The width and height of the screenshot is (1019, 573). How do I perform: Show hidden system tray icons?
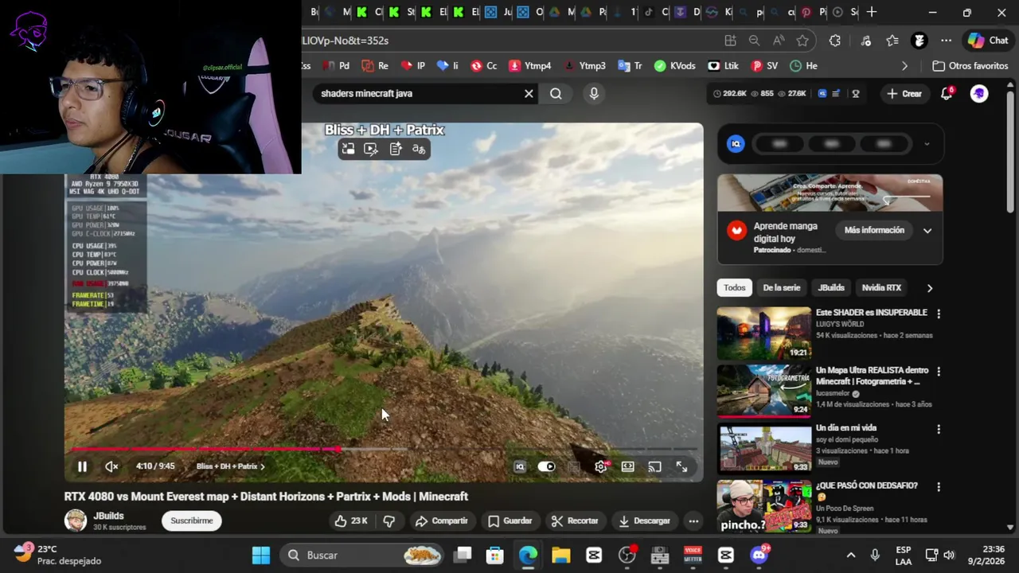click(850, 555)
